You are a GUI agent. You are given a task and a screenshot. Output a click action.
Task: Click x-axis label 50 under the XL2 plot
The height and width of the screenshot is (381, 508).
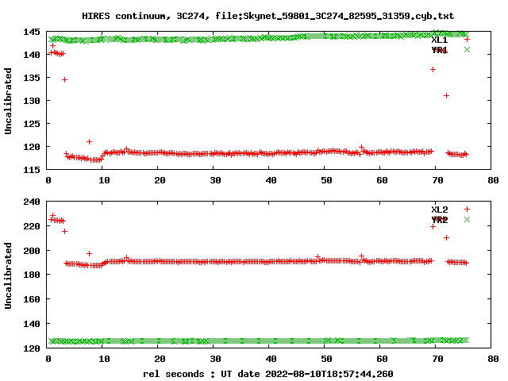326,360
